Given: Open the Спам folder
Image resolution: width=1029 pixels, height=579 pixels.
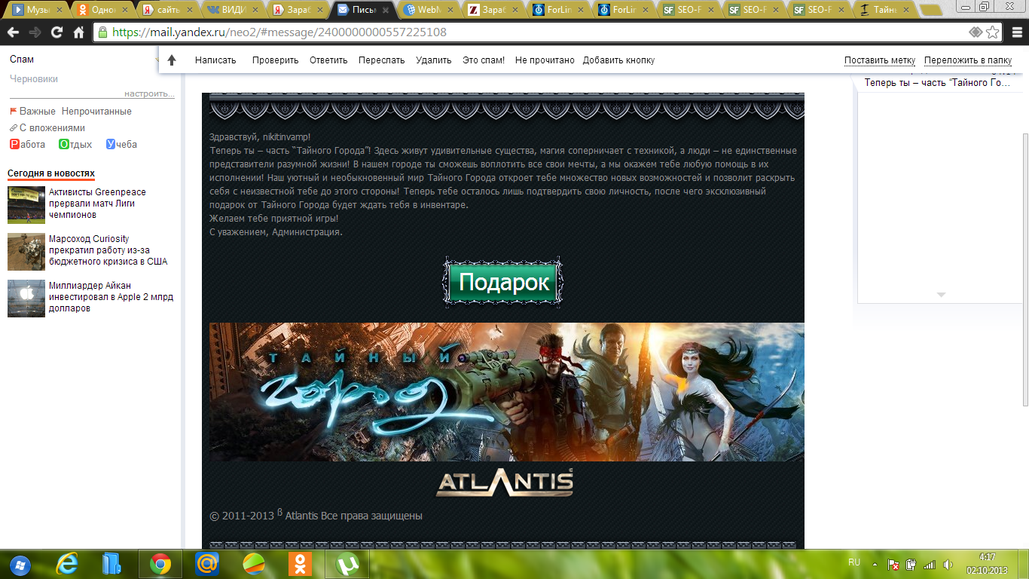Looking at the screenshot, I should (x=22, y=60).
